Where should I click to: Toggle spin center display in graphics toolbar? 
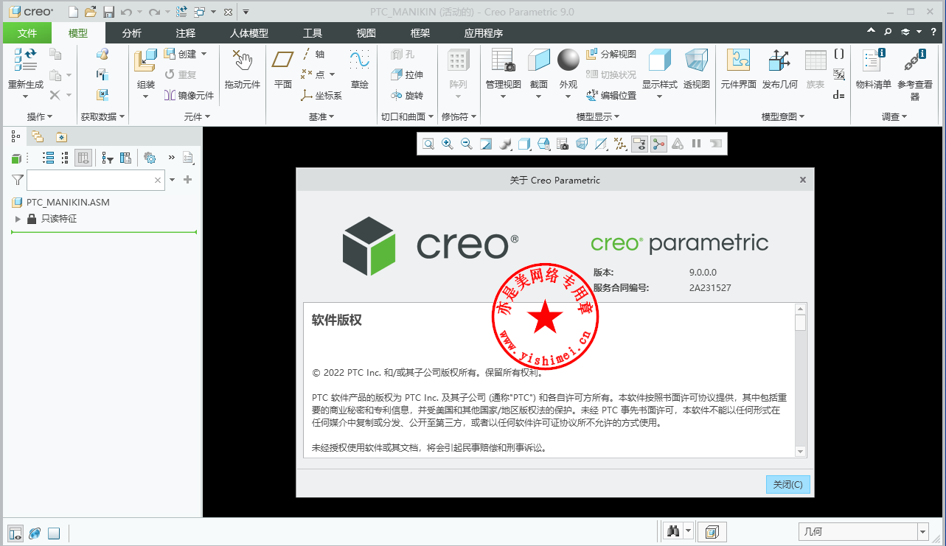(x=658, y=144)
